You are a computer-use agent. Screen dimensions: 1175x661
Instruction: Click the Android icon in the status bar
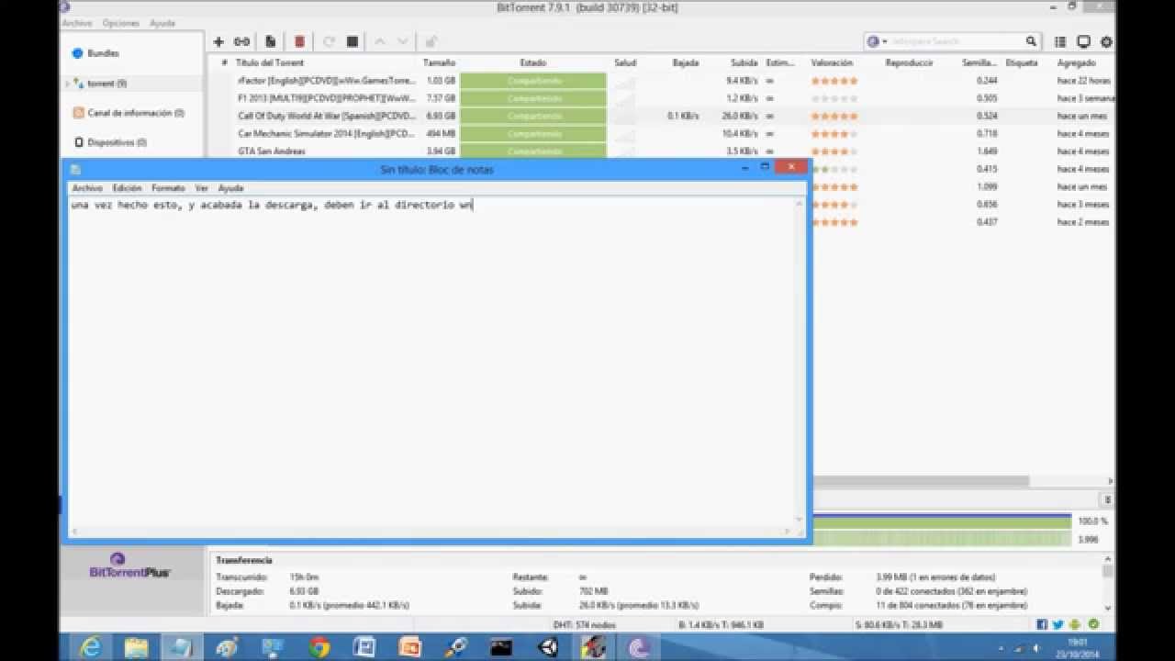click(1075, 624)
